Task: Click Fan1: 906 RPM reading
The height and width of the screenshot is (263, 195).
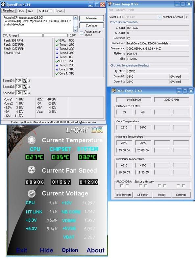Action: tap(13, 40)
